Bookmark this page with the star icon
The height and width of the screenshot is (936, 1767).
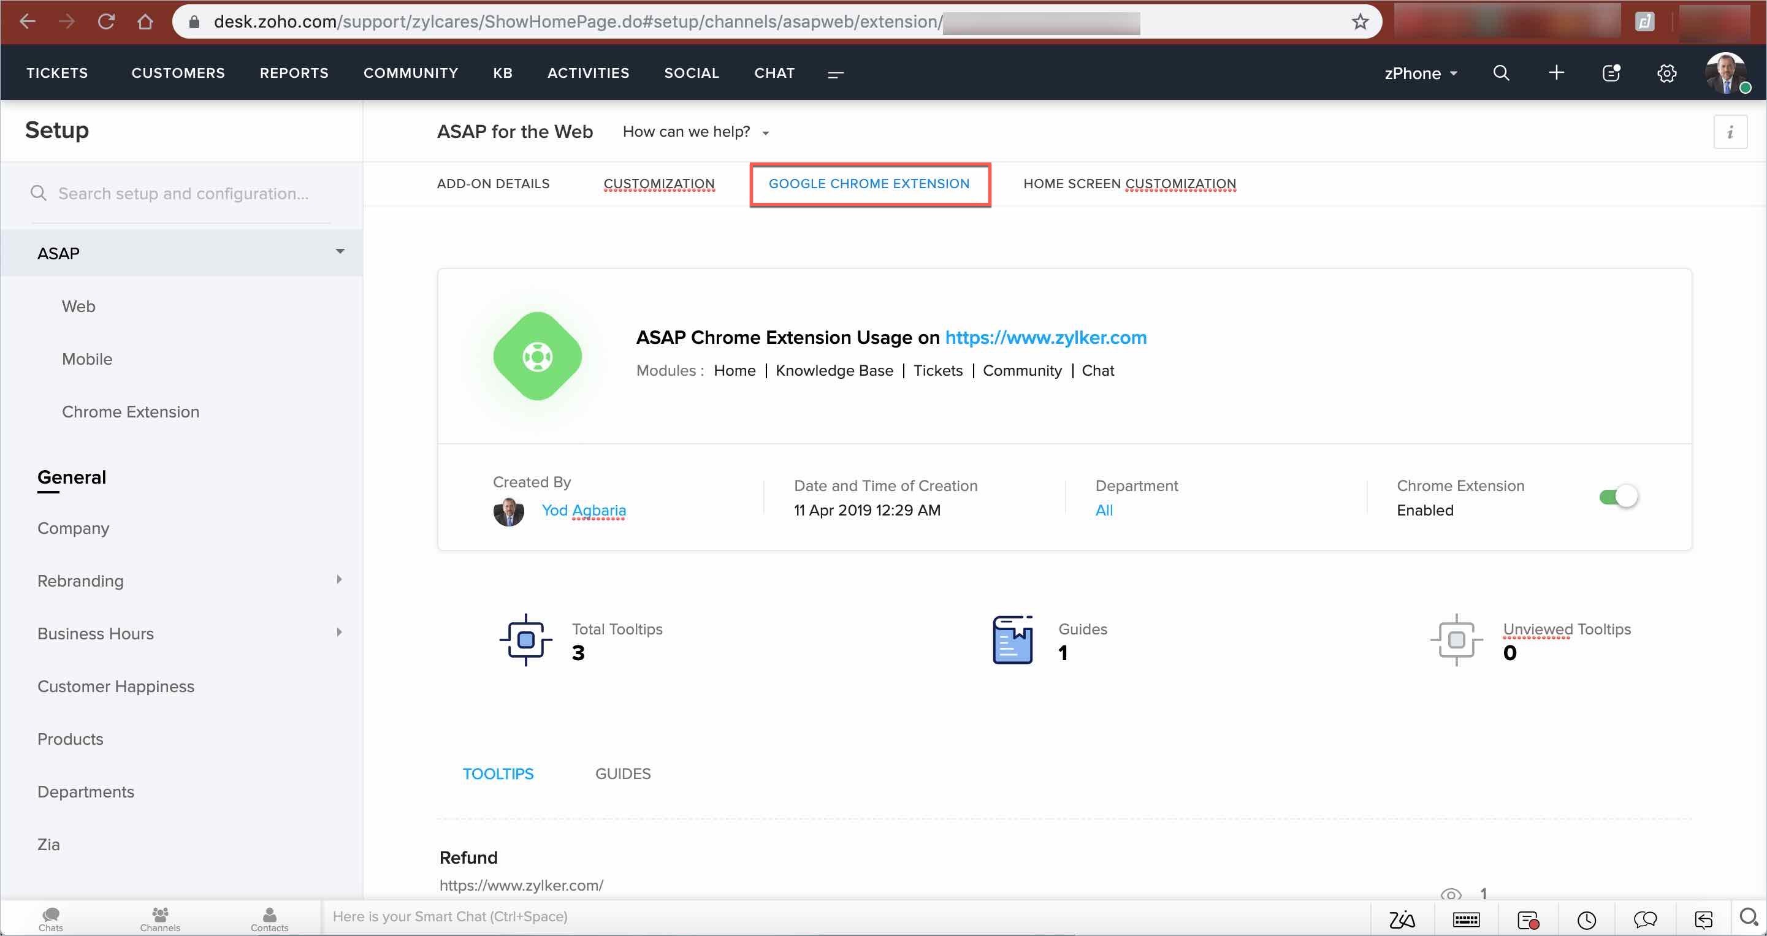(1361, 22)
